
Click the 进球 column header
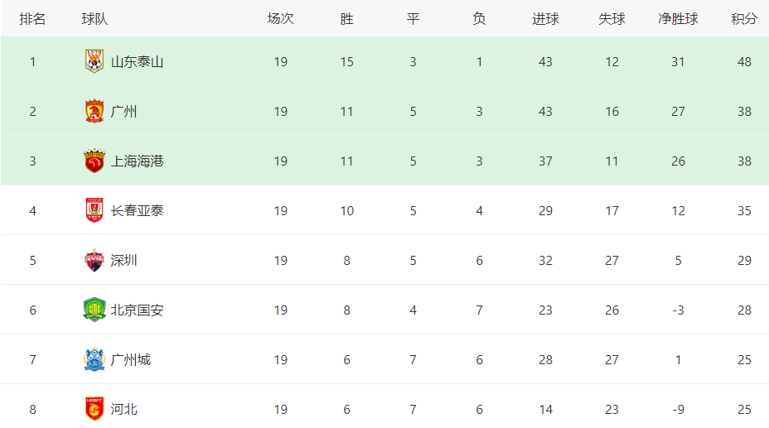545,18
